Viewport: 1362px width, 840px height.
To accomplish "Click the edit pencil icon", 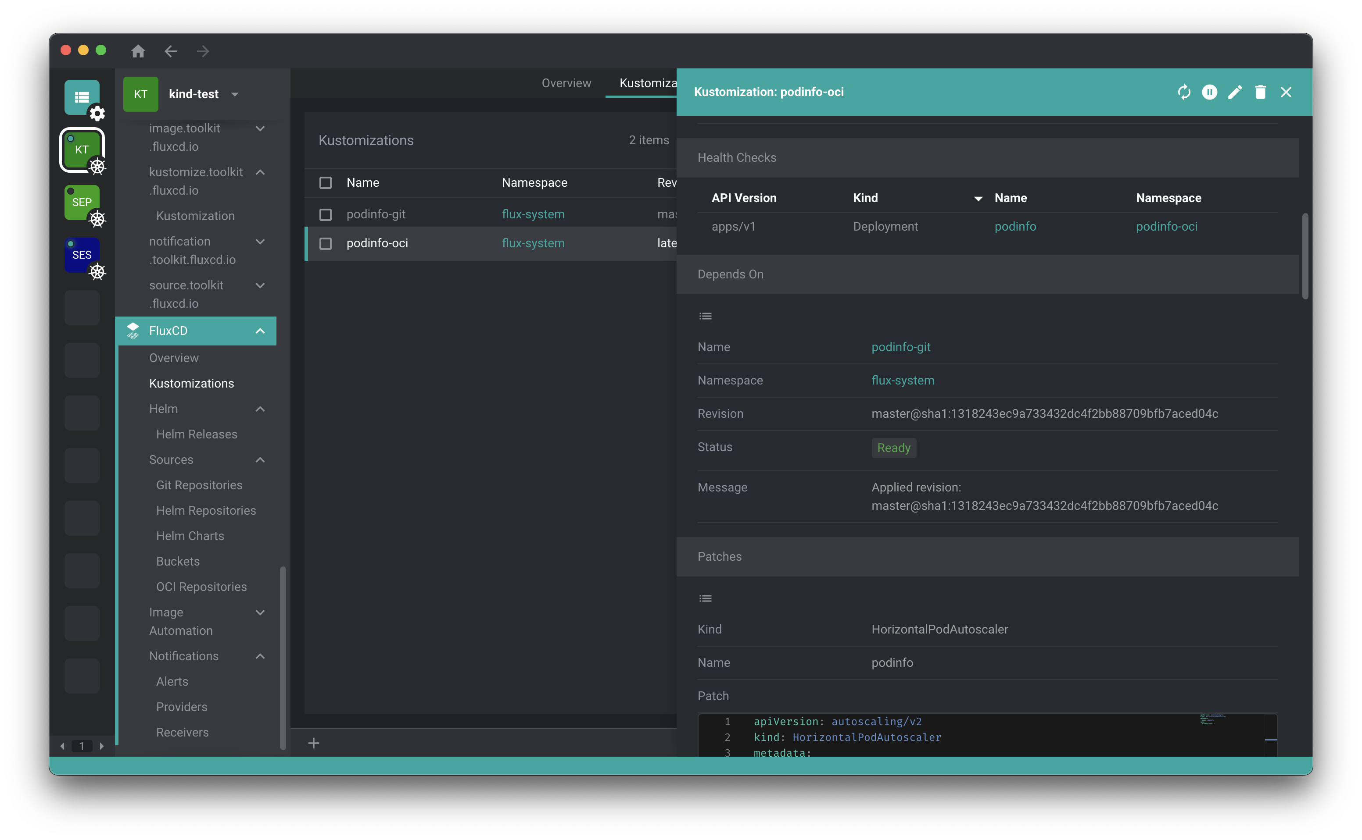I will [1235, 92].
